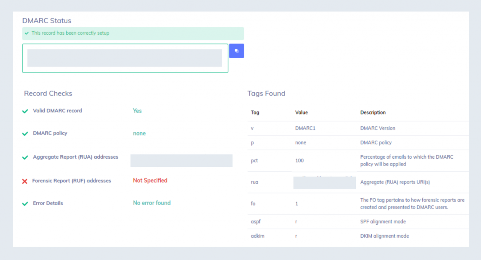Click the correctly setup confirmation banner
481x260 pixels.
click(133, 33)
